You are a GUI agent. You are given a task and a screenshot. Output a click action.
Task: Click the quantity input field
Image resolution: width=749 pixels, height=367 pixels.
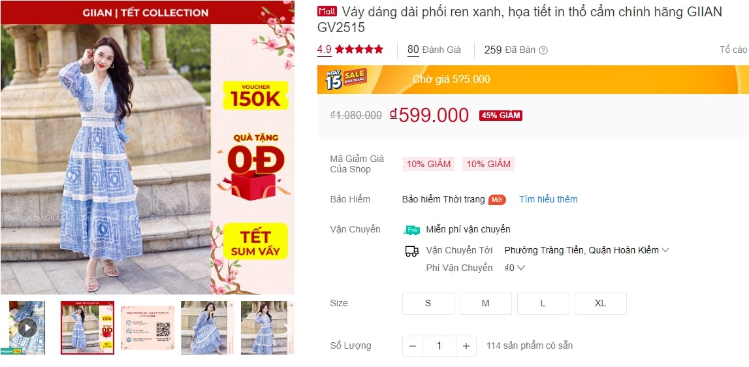pyautogui.click(x=439, y=346)
